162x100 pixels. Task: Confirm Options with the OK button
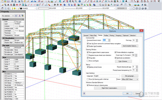[x=127, y=94]
